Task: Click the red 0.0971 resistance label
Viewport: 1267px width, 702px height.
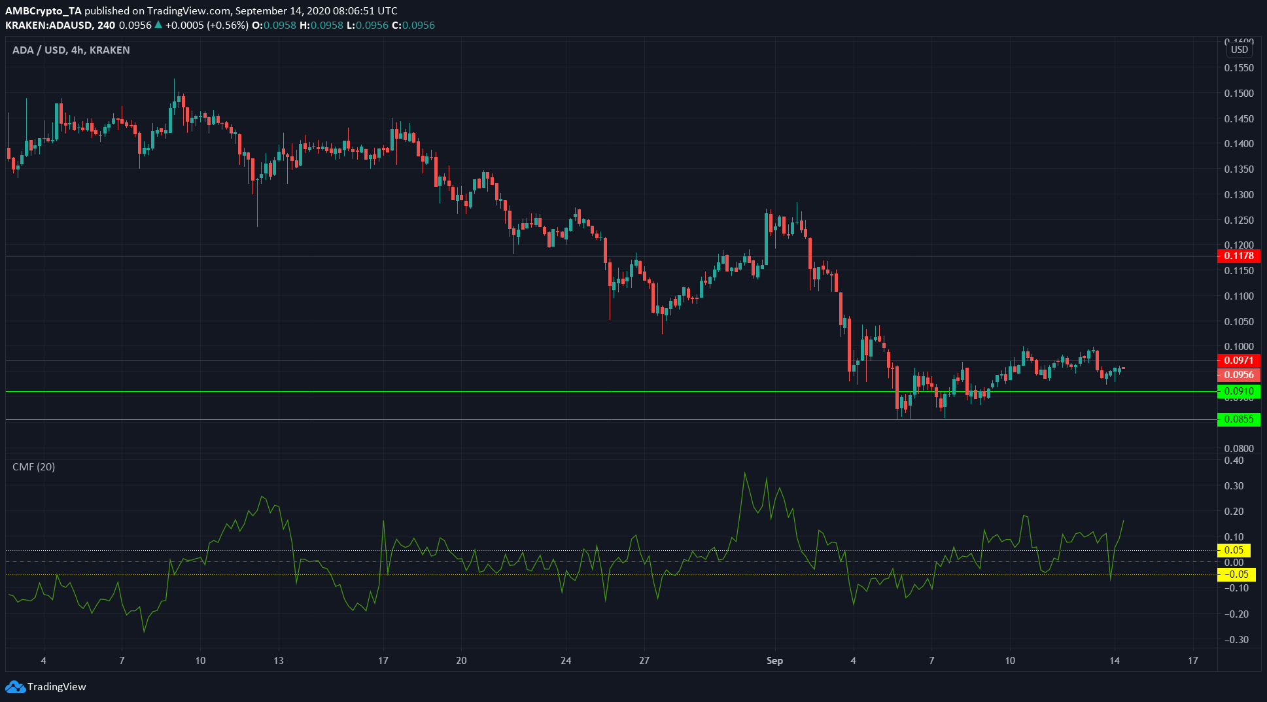Action: click(1239, 360)
